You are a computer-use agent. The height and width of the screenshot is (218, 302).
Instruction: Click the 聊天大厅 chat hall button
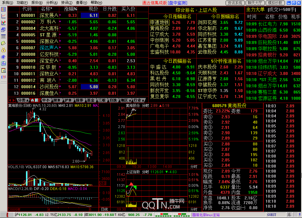click(x=255, y=3)
